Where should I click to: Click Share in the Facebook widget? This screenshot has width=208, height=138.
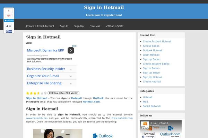point(175,137)
